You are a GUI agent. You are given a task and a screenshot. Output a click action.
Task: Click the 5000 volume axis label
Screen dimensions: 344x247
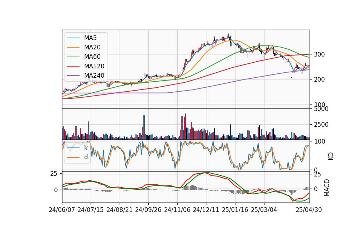point(321,109)
